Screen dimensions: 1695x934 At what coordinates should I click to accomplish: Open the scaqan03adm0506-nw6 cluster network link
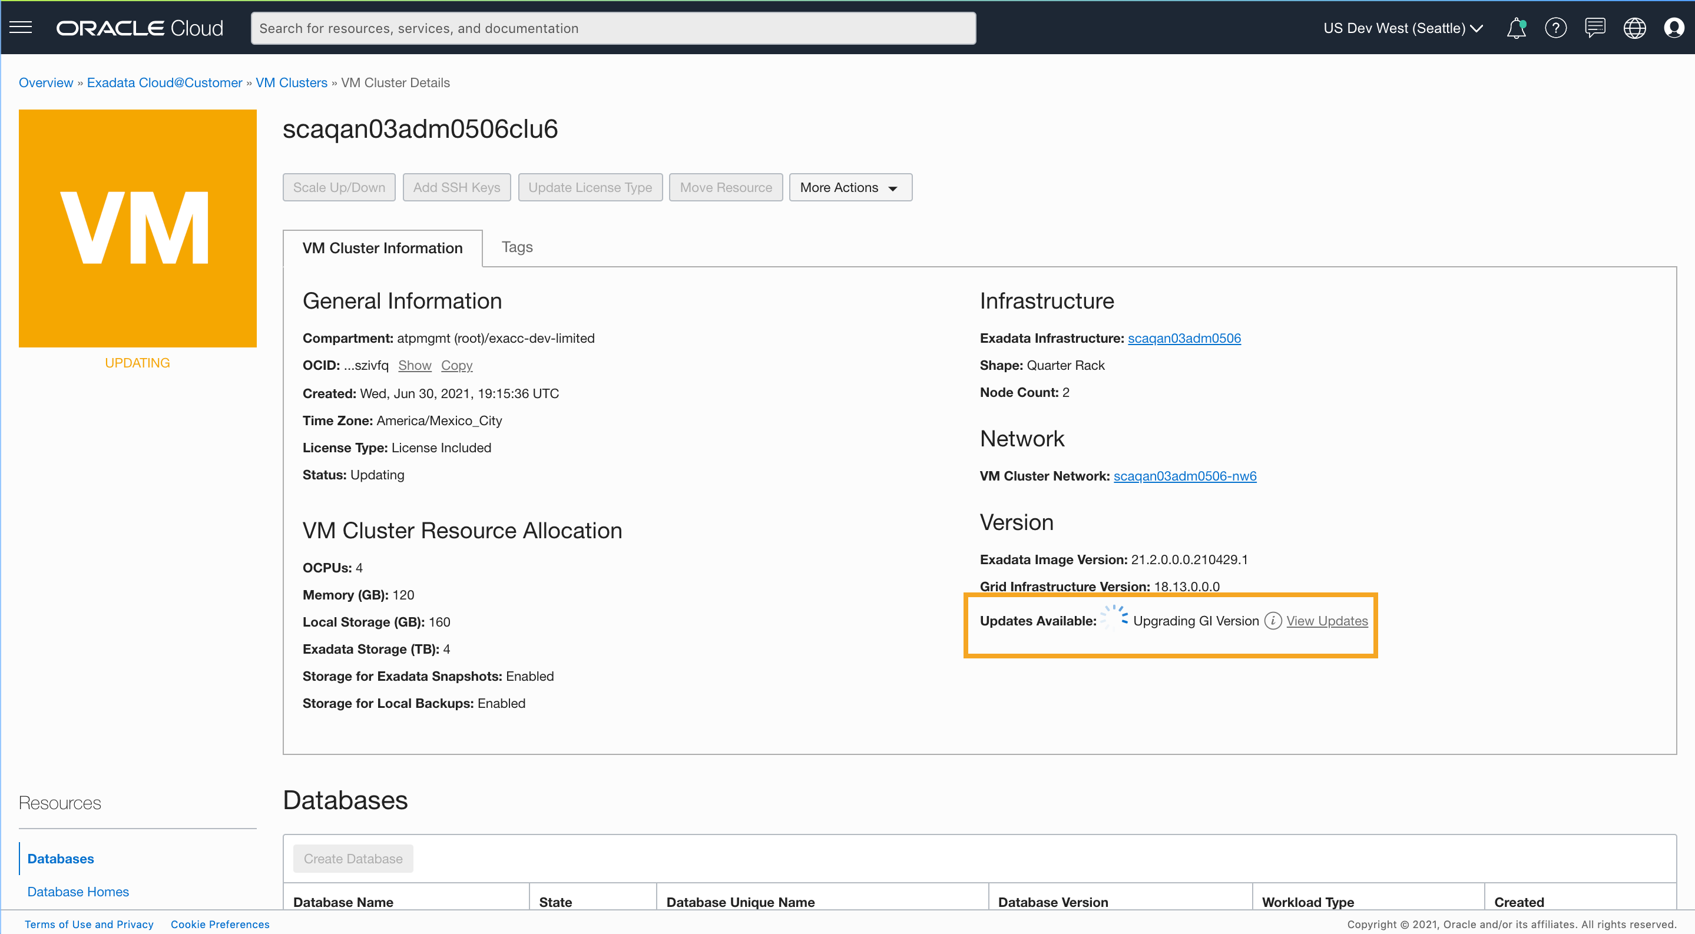click(x=1184, y=476)
